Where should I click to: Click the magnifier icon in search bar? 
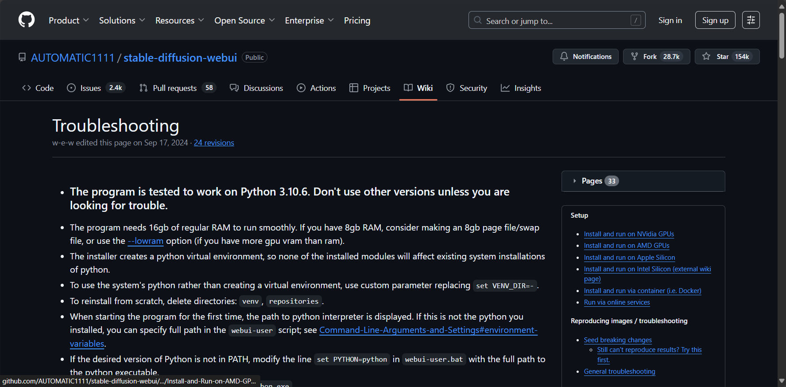point(478,20)
